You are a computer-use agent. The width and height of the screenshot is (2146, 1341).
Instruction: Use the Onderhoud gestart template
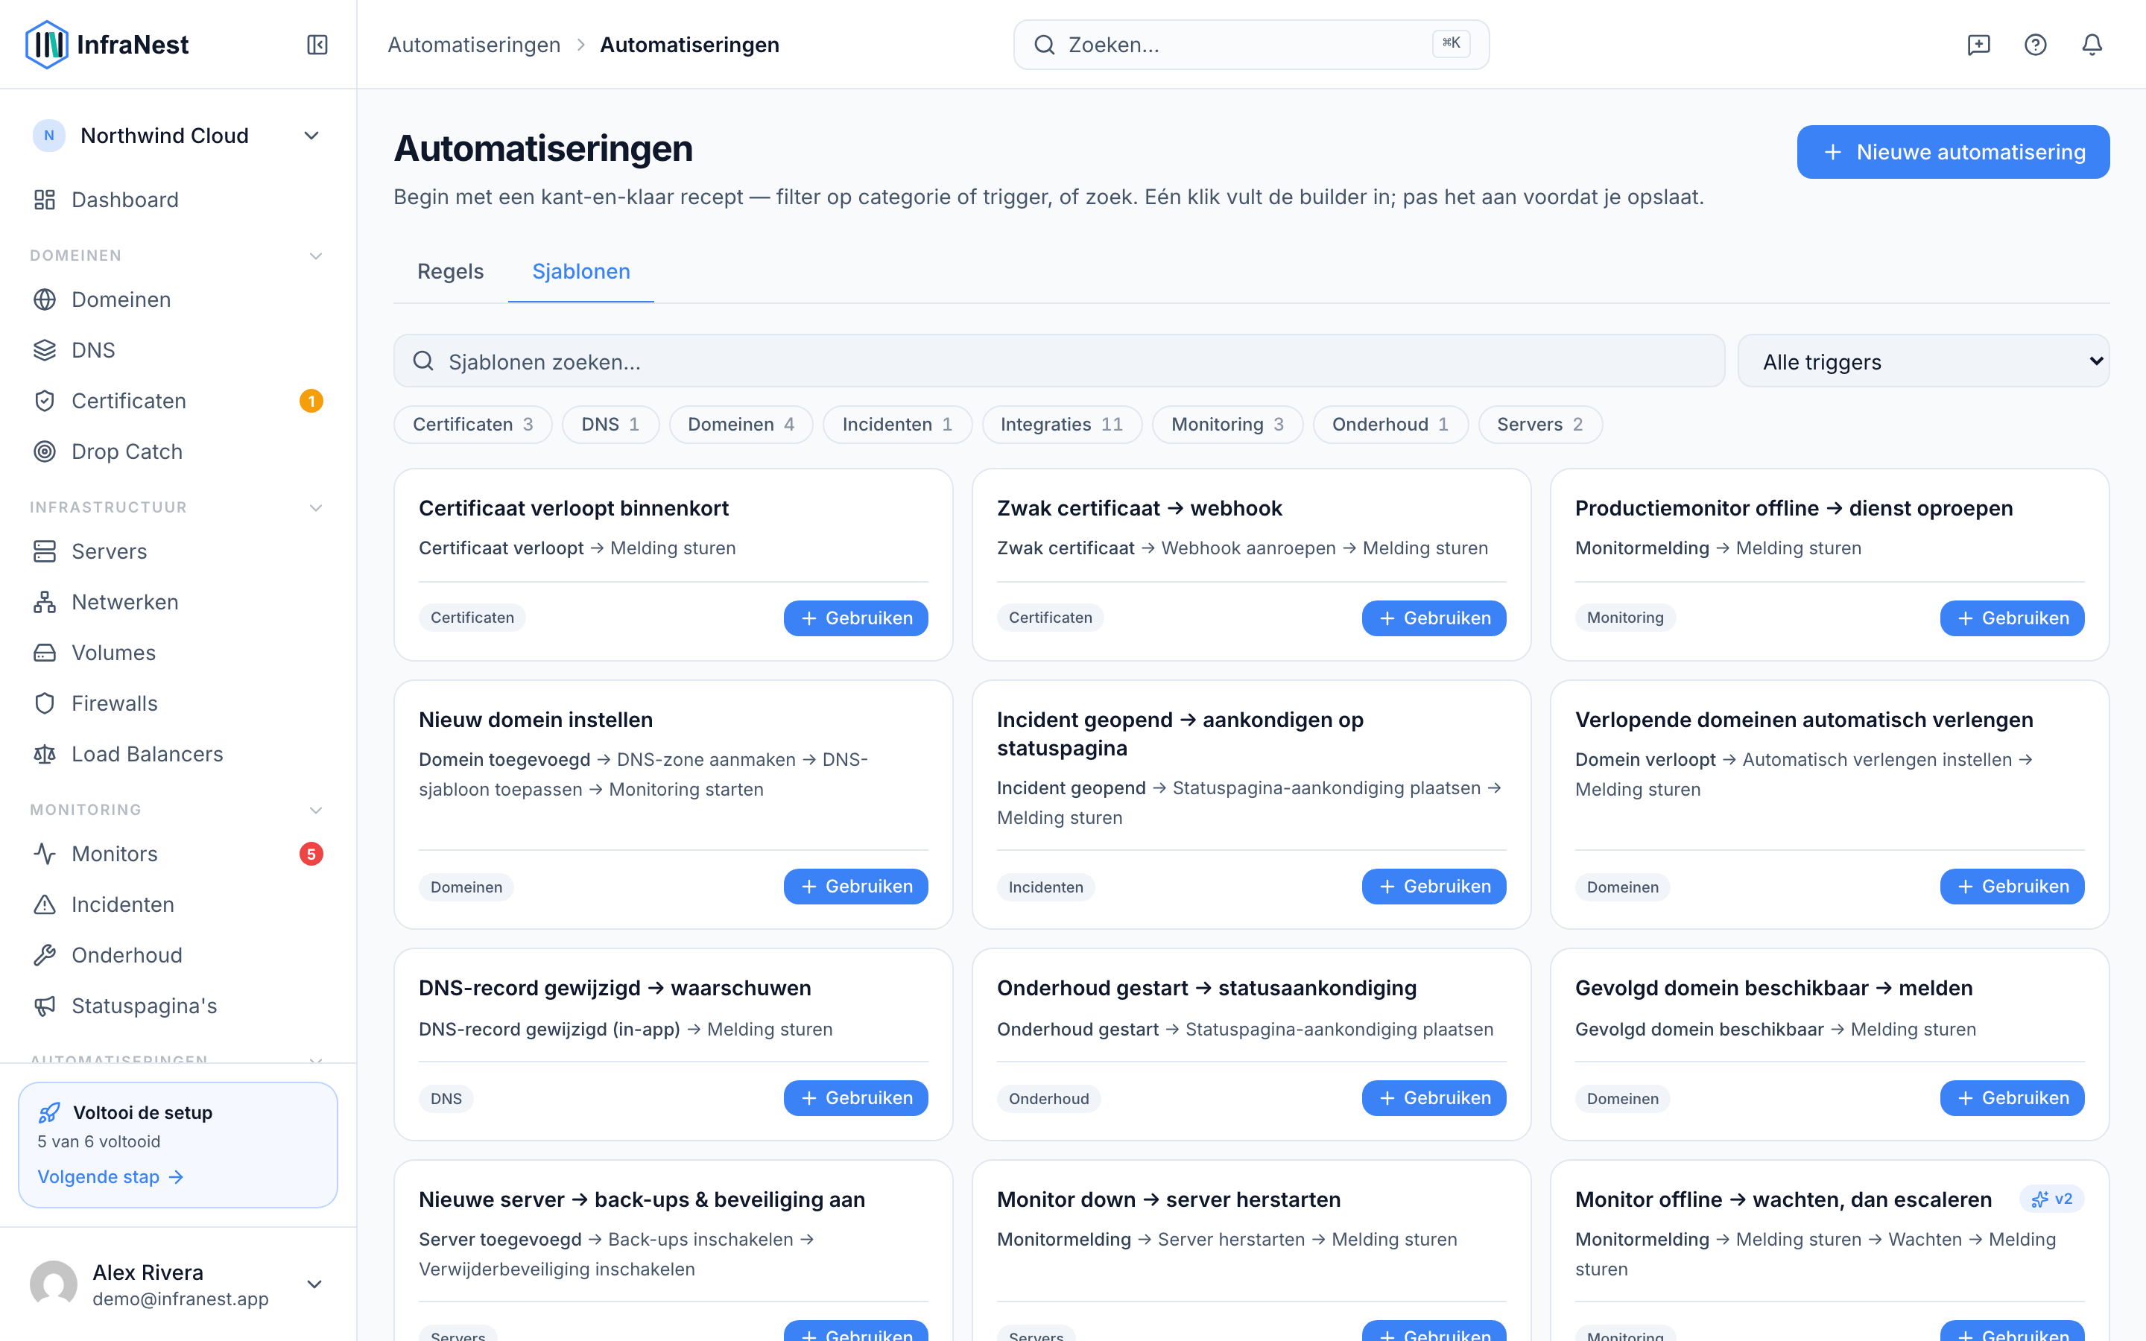pyautogui.click(x=1433, y=1098)
